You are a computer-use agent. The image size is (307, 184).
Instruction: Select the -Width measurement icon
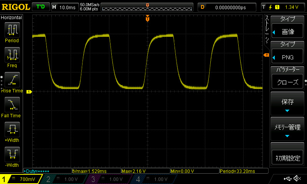click(x=12, y=154)
